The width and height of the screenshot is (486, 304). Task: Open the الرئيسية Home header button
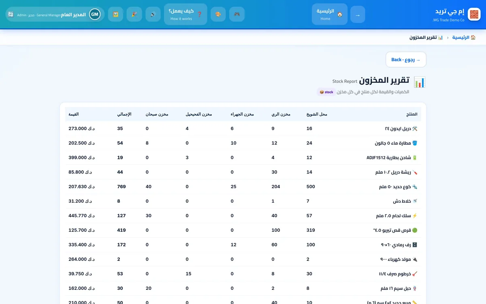point(330,14)
